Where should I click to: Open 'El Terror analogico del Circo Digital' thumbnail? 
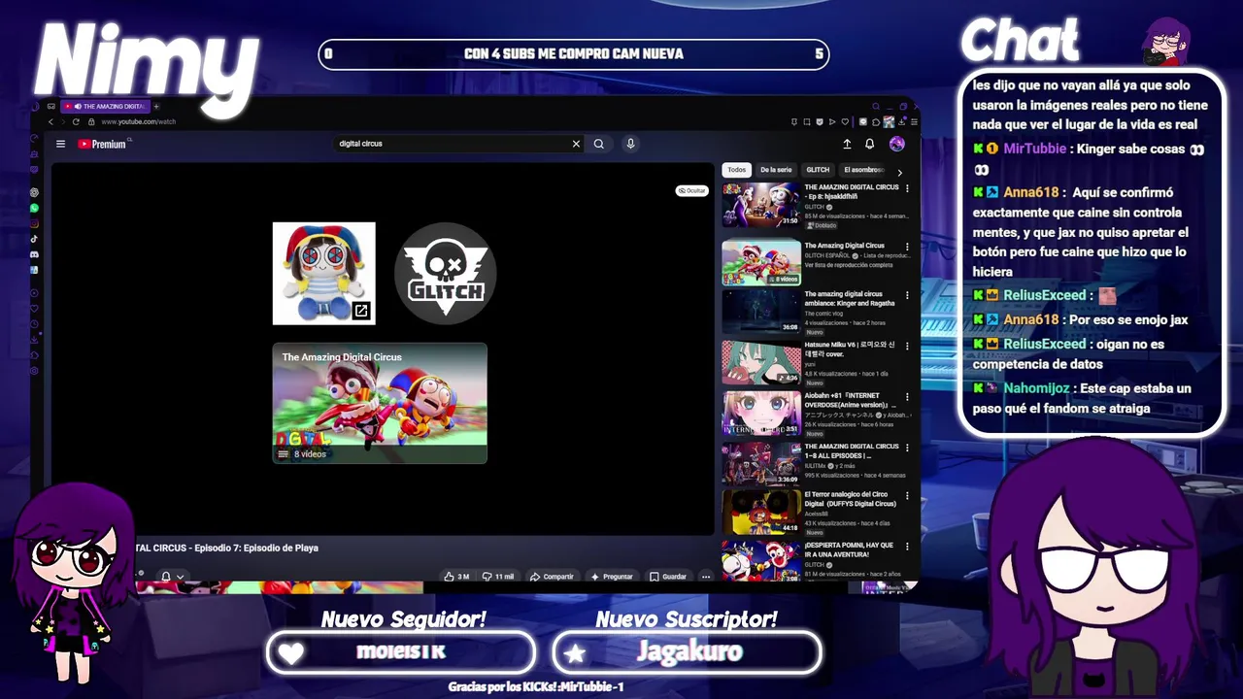(x=761, y=513)
